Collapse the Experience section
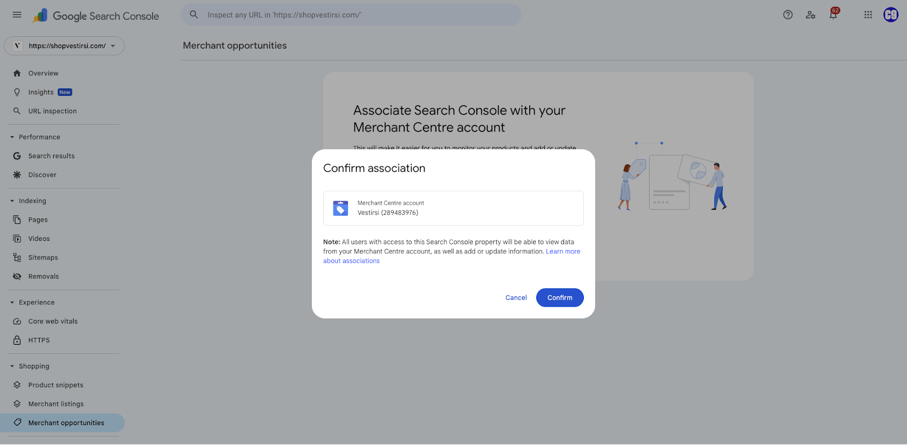907x445 pixels. pyautogui.click(x=12, y=303)
